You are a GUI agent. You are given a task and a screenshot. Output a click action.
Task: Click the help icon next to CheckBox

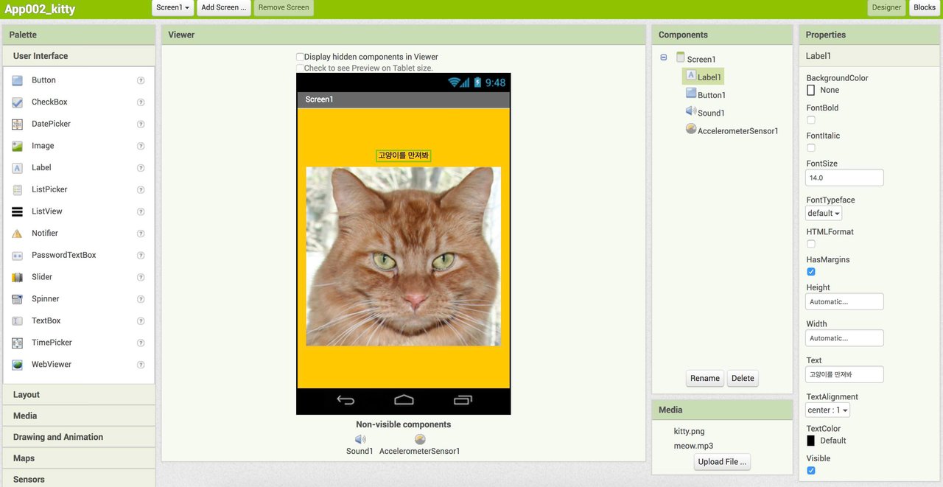click(141, 102)
